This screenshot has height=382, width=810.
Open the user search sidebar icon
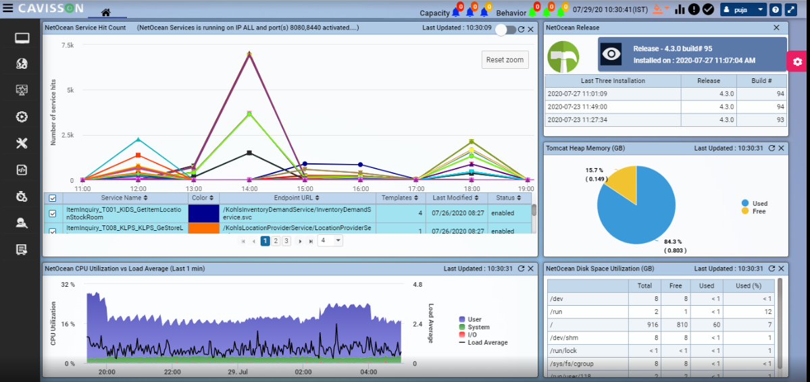22,223
